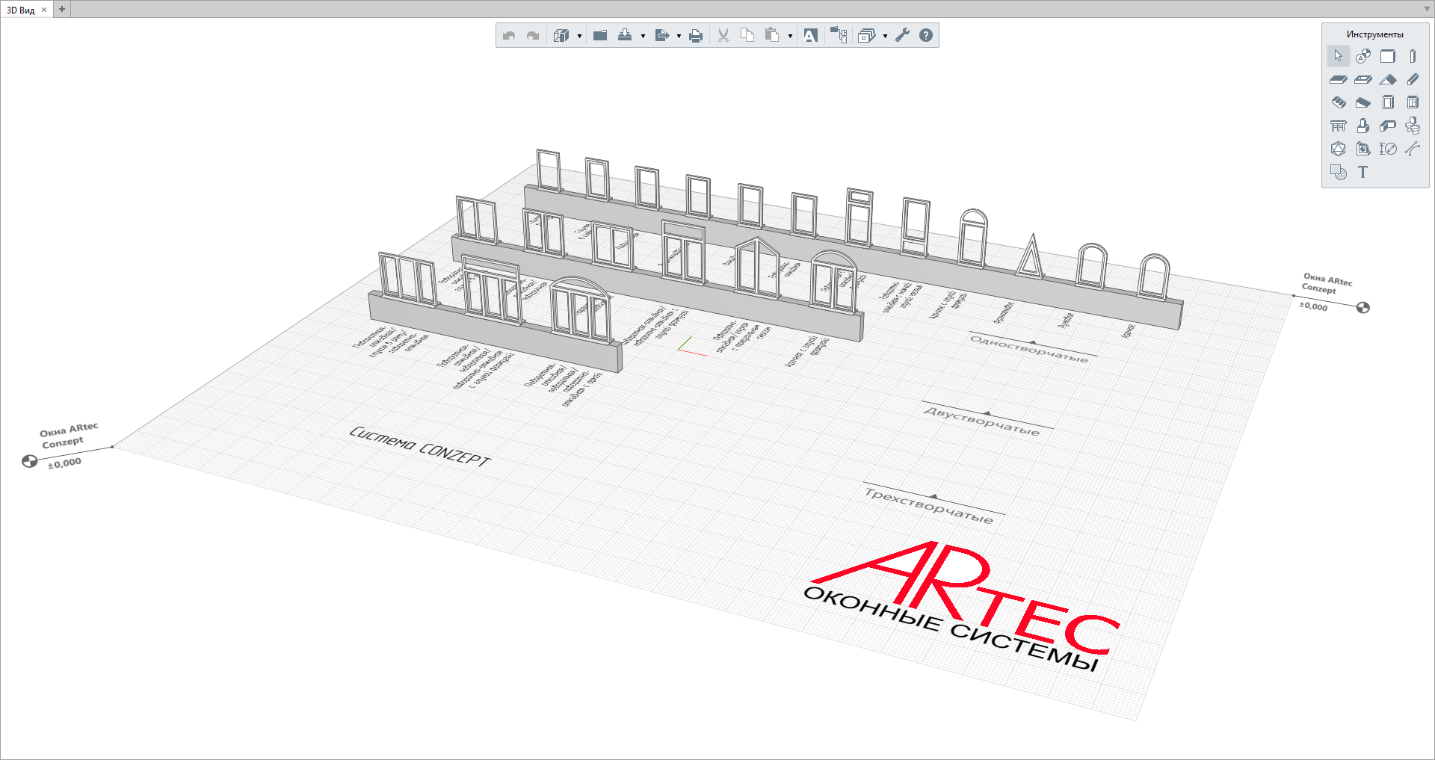
Task: Click the ОКОННЫЕ СИСТЕМЫ logo text
Action: (951, 628)
